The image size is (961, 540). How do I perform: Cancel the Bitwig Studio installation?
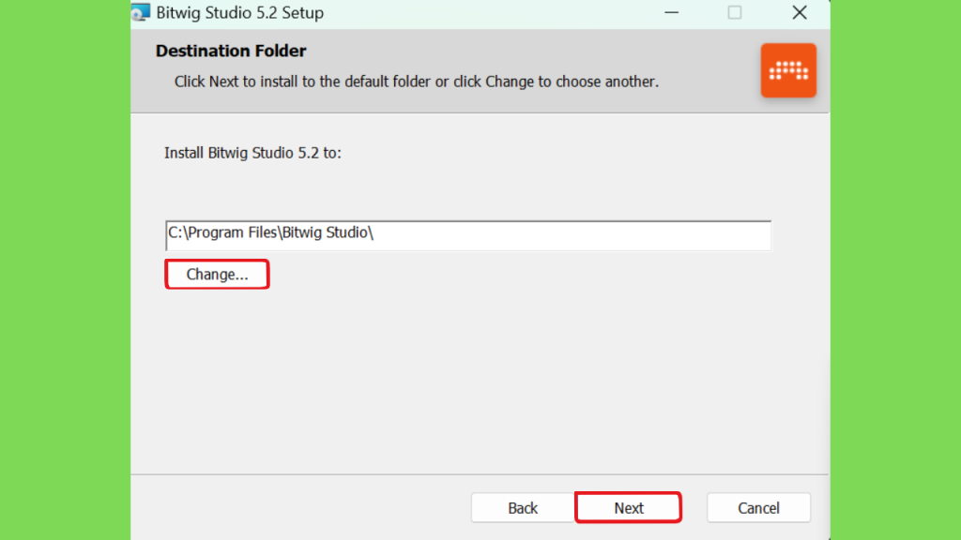point(758,507)
